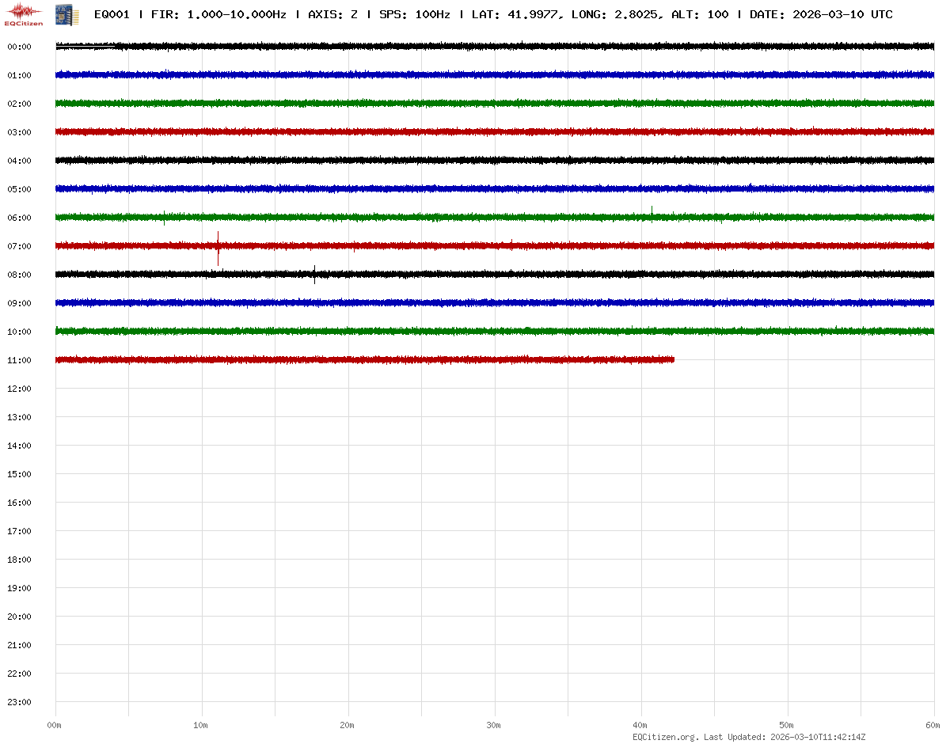
Task: Click the 11:00 hour label
Action: point(19,360)
